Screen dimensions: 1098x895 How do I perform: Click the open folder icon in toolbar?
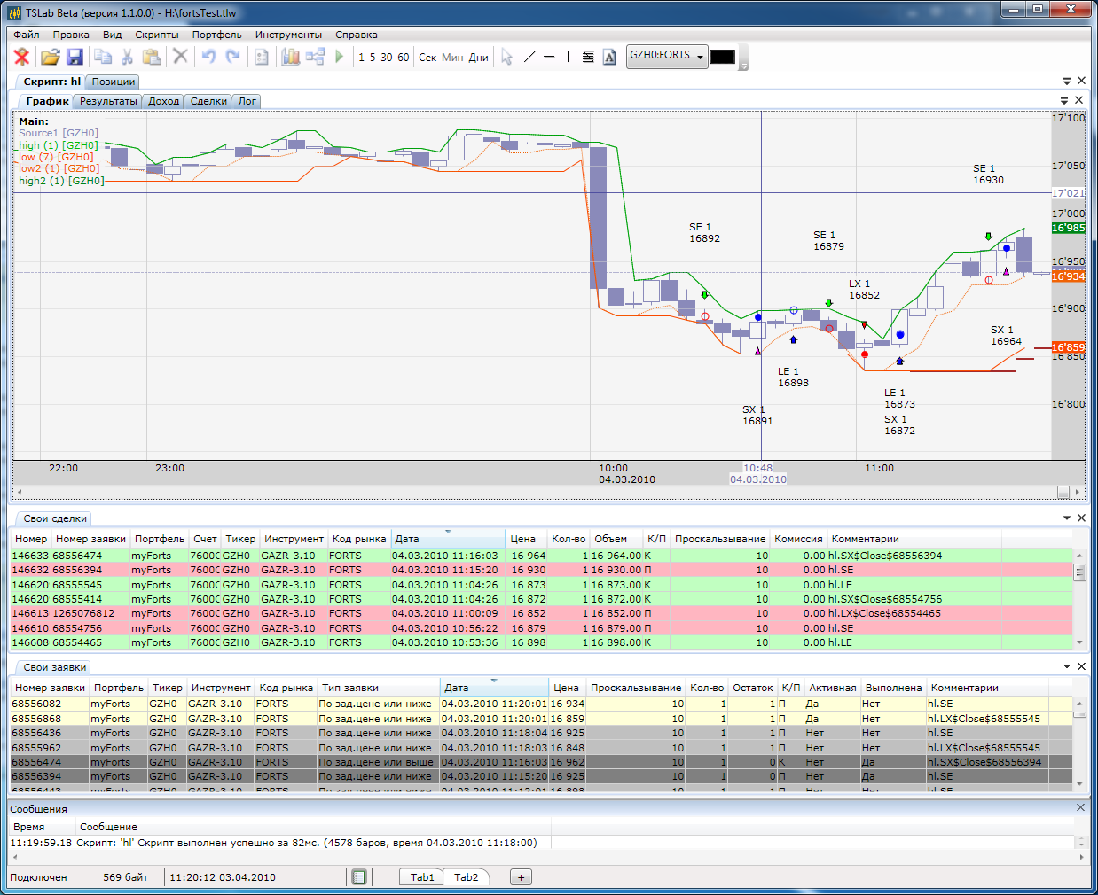50,57
